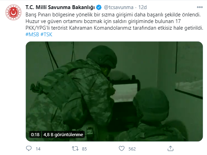Image resolution: width=207 pixels, height=155 pixels.
Task: View the 562 likes count
Action: pyautogui.click(x=132, y=149)
